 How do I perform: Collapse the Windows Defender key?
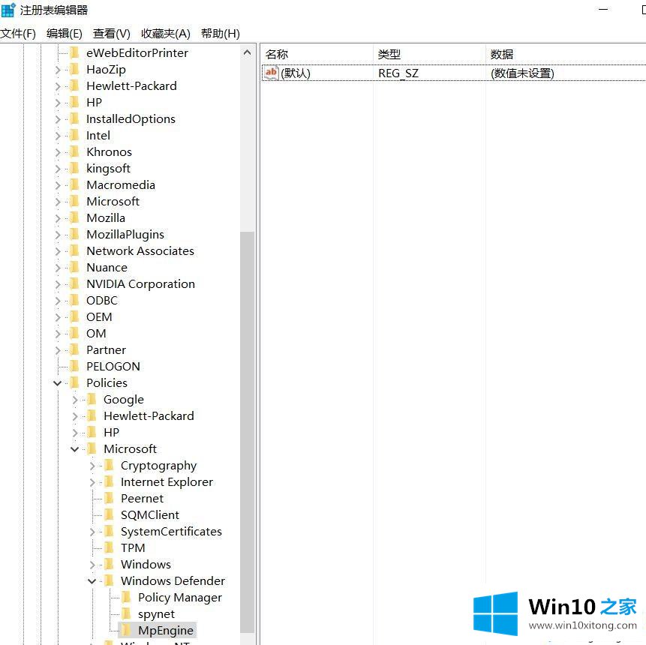[92, 581]
